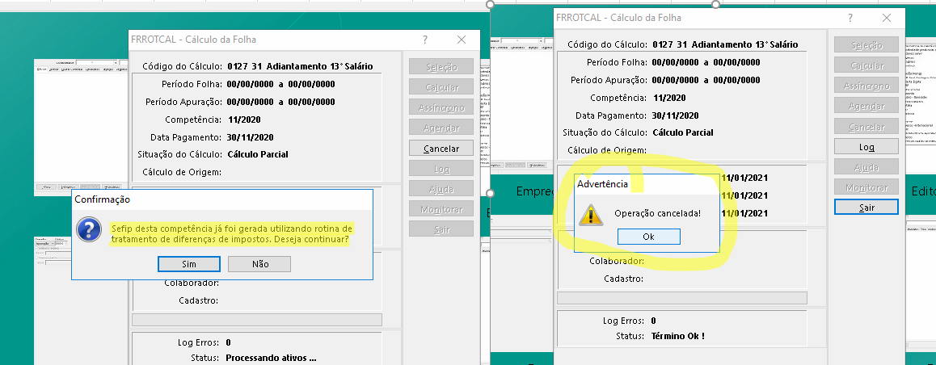Click Assíncrono in the Processando ativos window

click(x=441, y=107)
